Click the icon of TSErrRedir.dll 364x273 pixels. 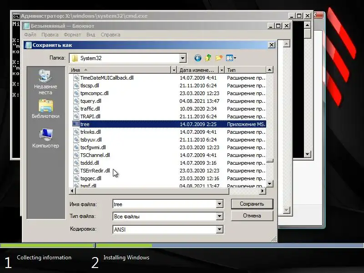[x=76, y=170]
